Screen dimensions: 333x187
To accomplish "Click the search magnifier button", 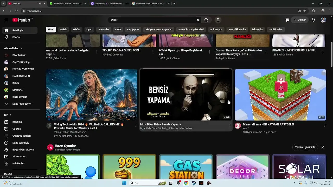I will [x=206, y=20].
